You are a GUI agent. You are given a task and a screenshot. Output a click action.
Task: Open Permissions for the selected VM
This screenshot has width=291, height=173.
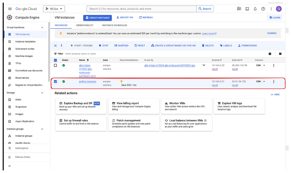(x=247, y=46)
